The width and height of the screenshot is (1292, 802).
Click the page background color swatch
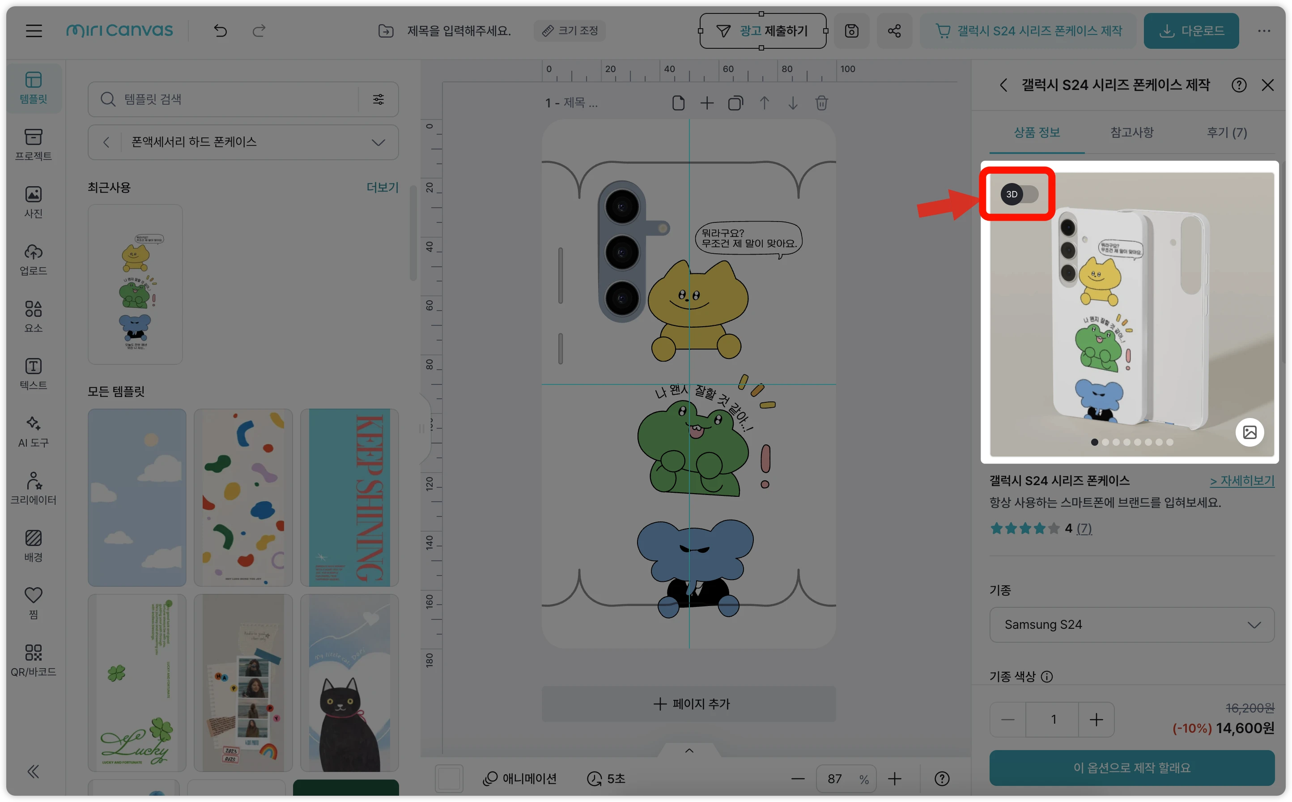[x=449, y=778]
